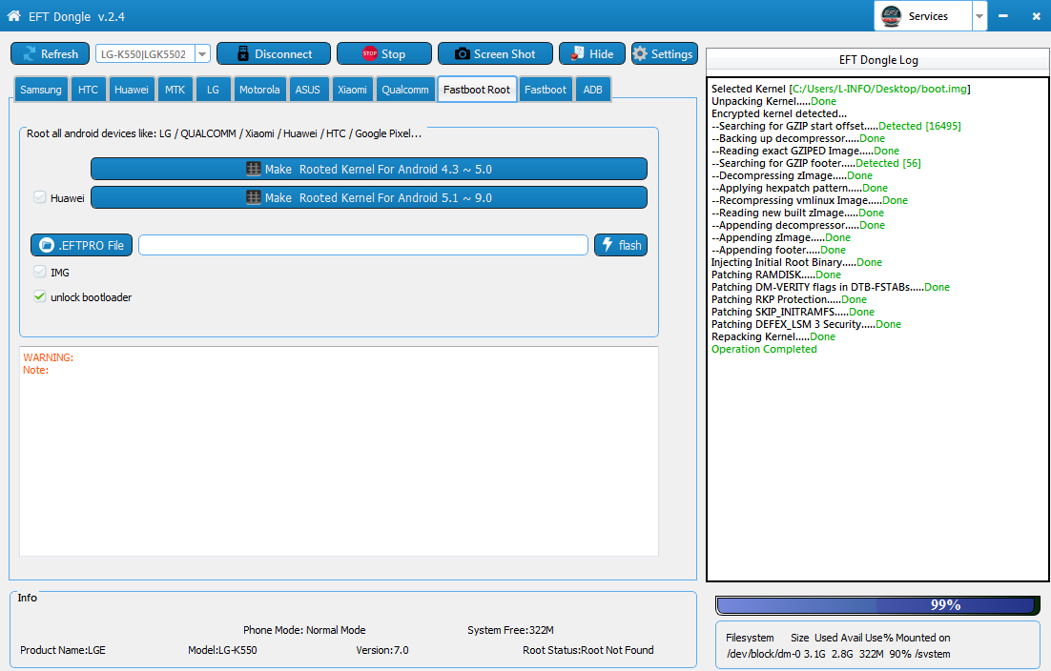This screenshot has height=671, width=1051.
Task: Click the Services button label
Action: [x=928, y=16]
